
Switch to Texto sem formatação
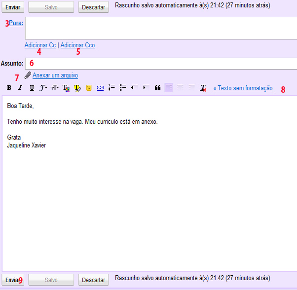click(243, 88)
